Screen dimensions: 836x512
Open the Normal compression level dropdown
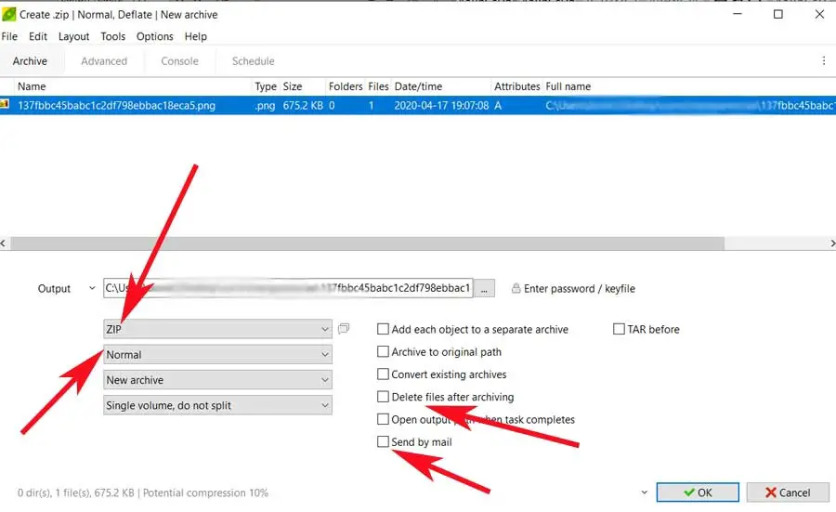pos(217,355)
